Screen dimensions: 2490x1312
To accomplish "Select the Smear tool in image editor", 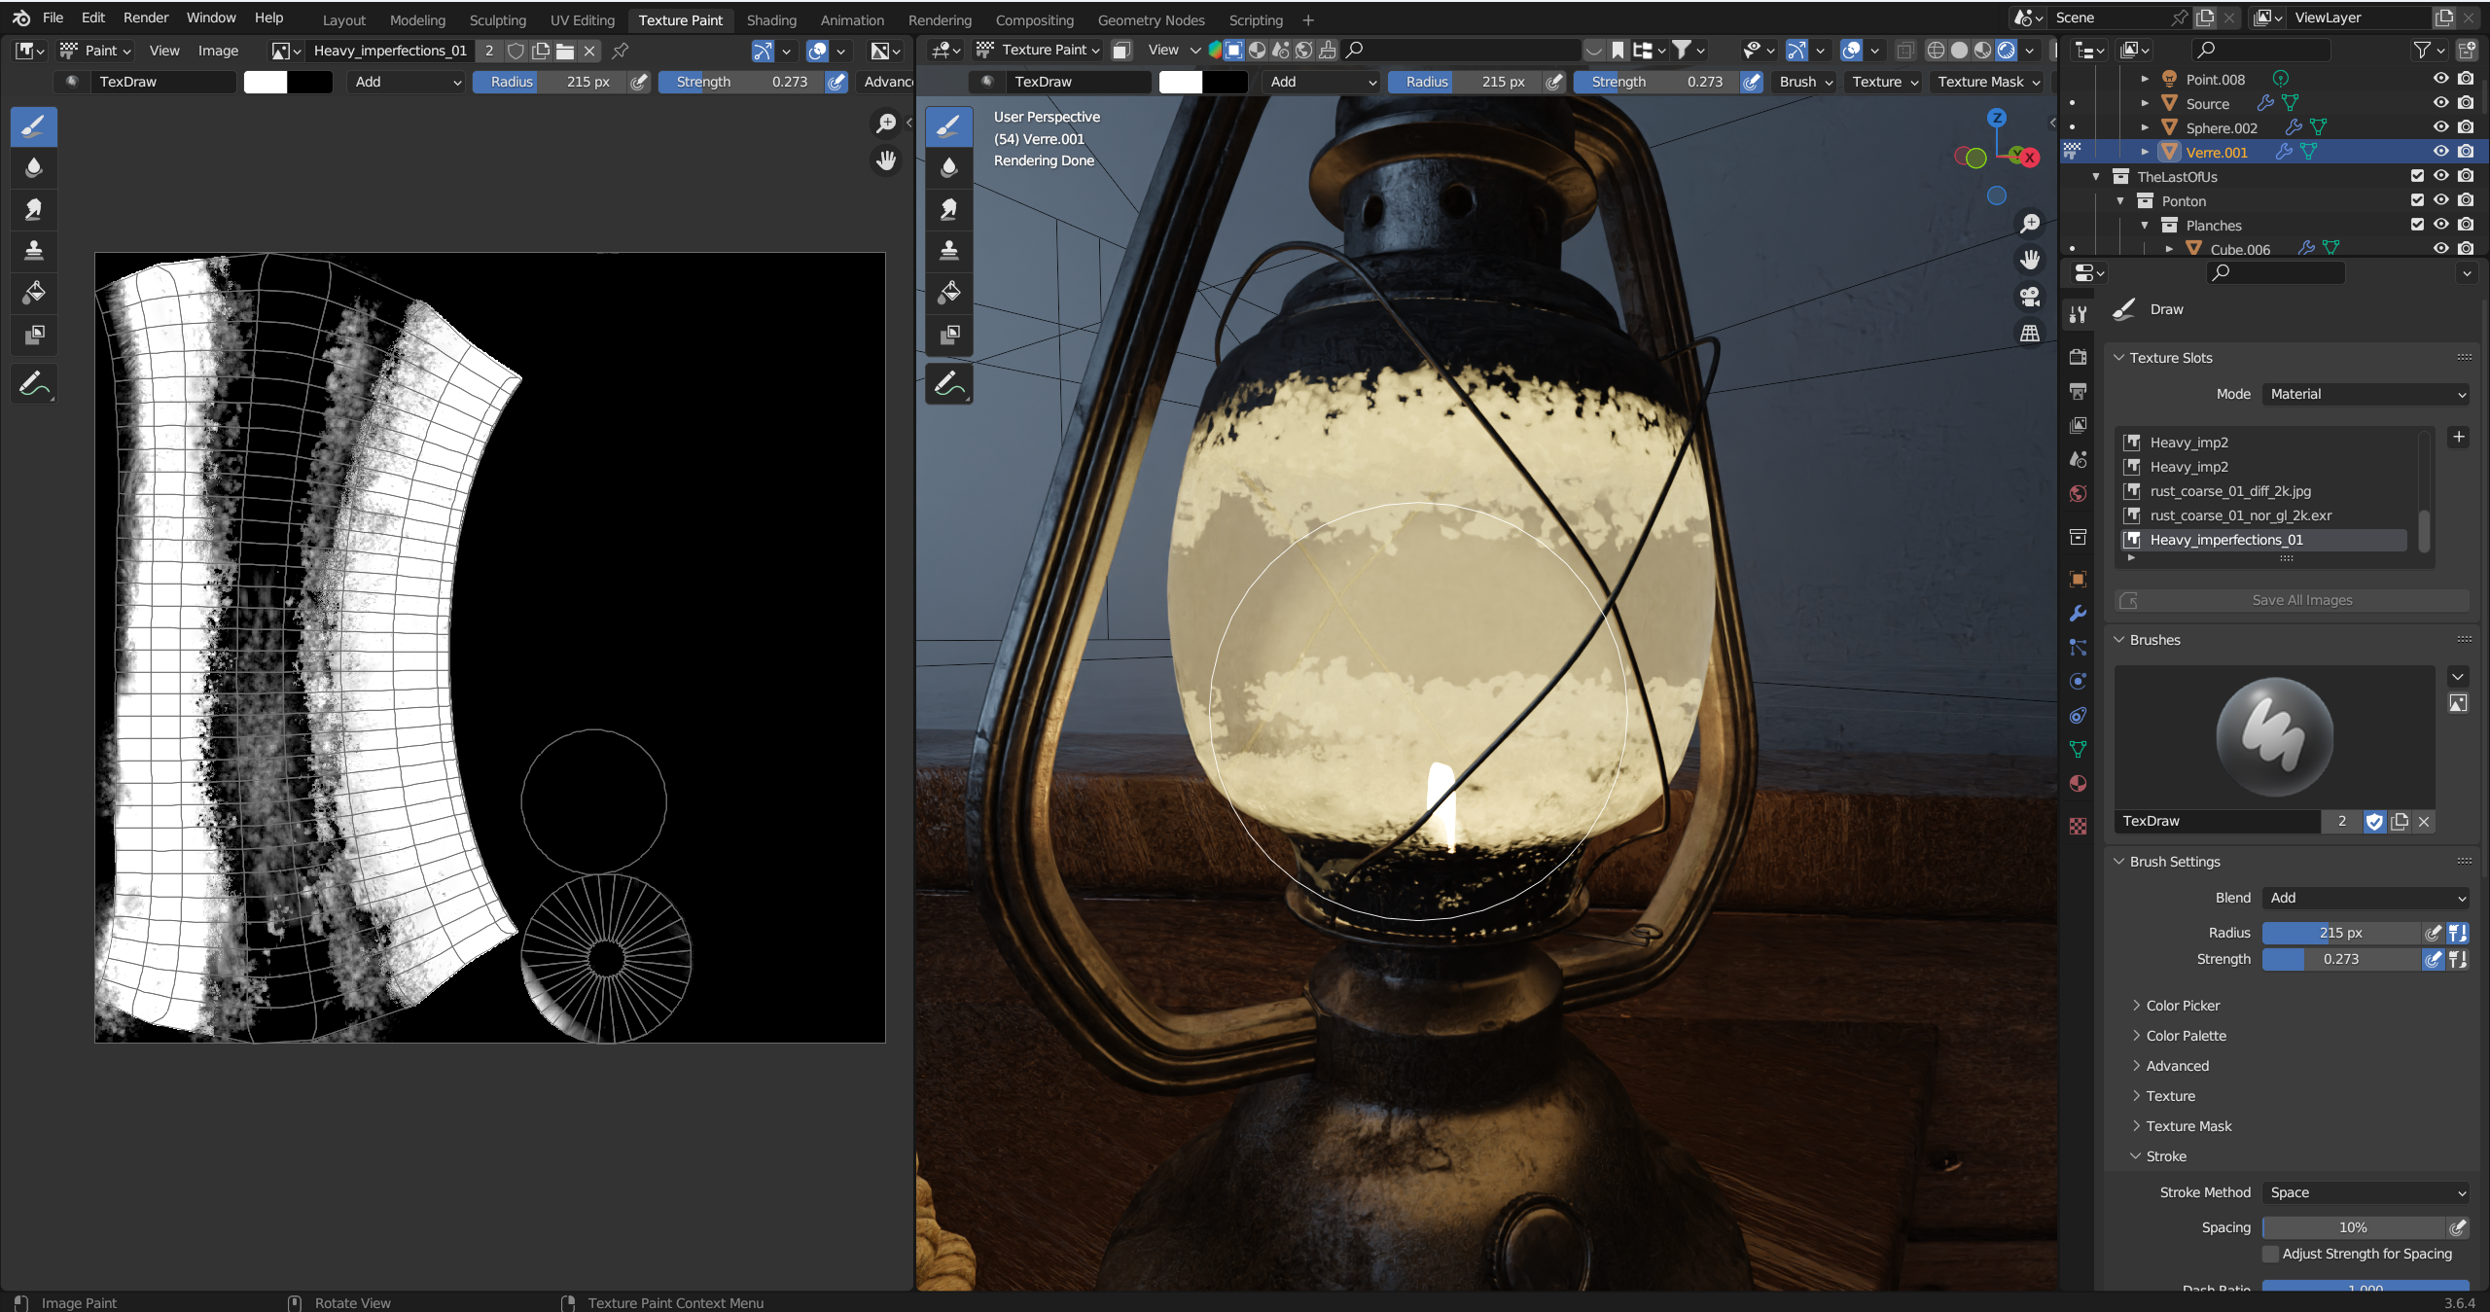I will point(34,209).
